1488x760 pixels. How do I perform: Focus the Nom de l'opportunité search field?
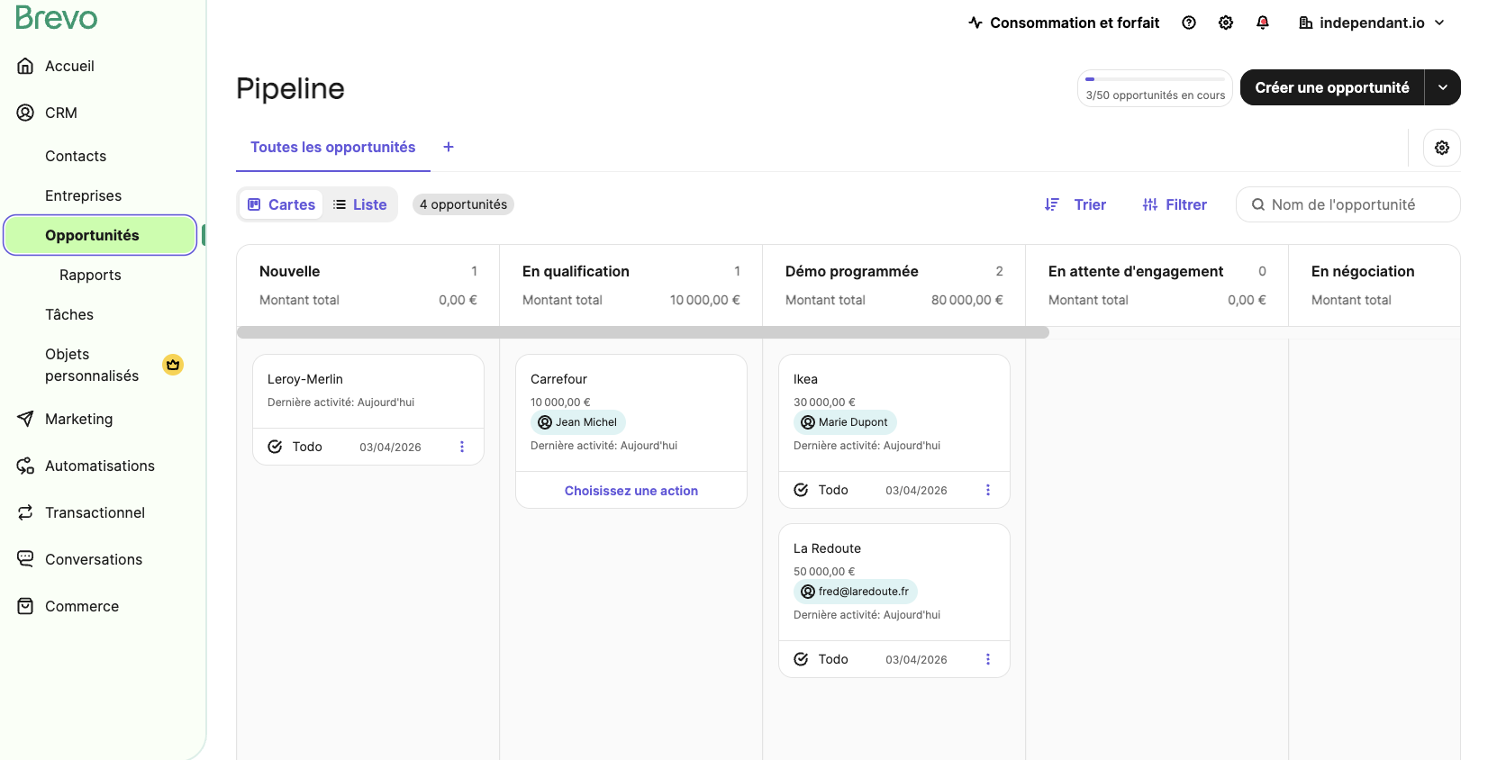point(1348,204)
